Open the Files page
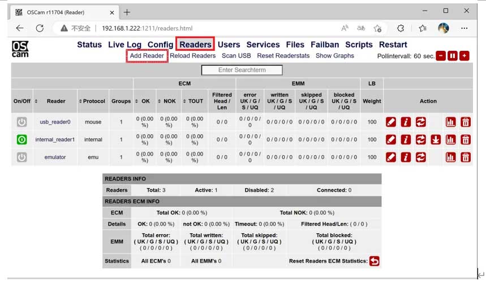Image resolution: width=486 pixels, height=285 pixels. 295,45
